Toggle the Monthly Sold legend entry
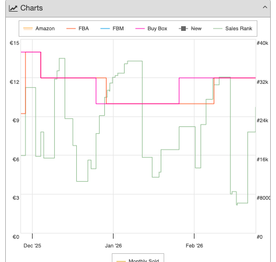Screen dimensions: 276x262 [138, 260]
